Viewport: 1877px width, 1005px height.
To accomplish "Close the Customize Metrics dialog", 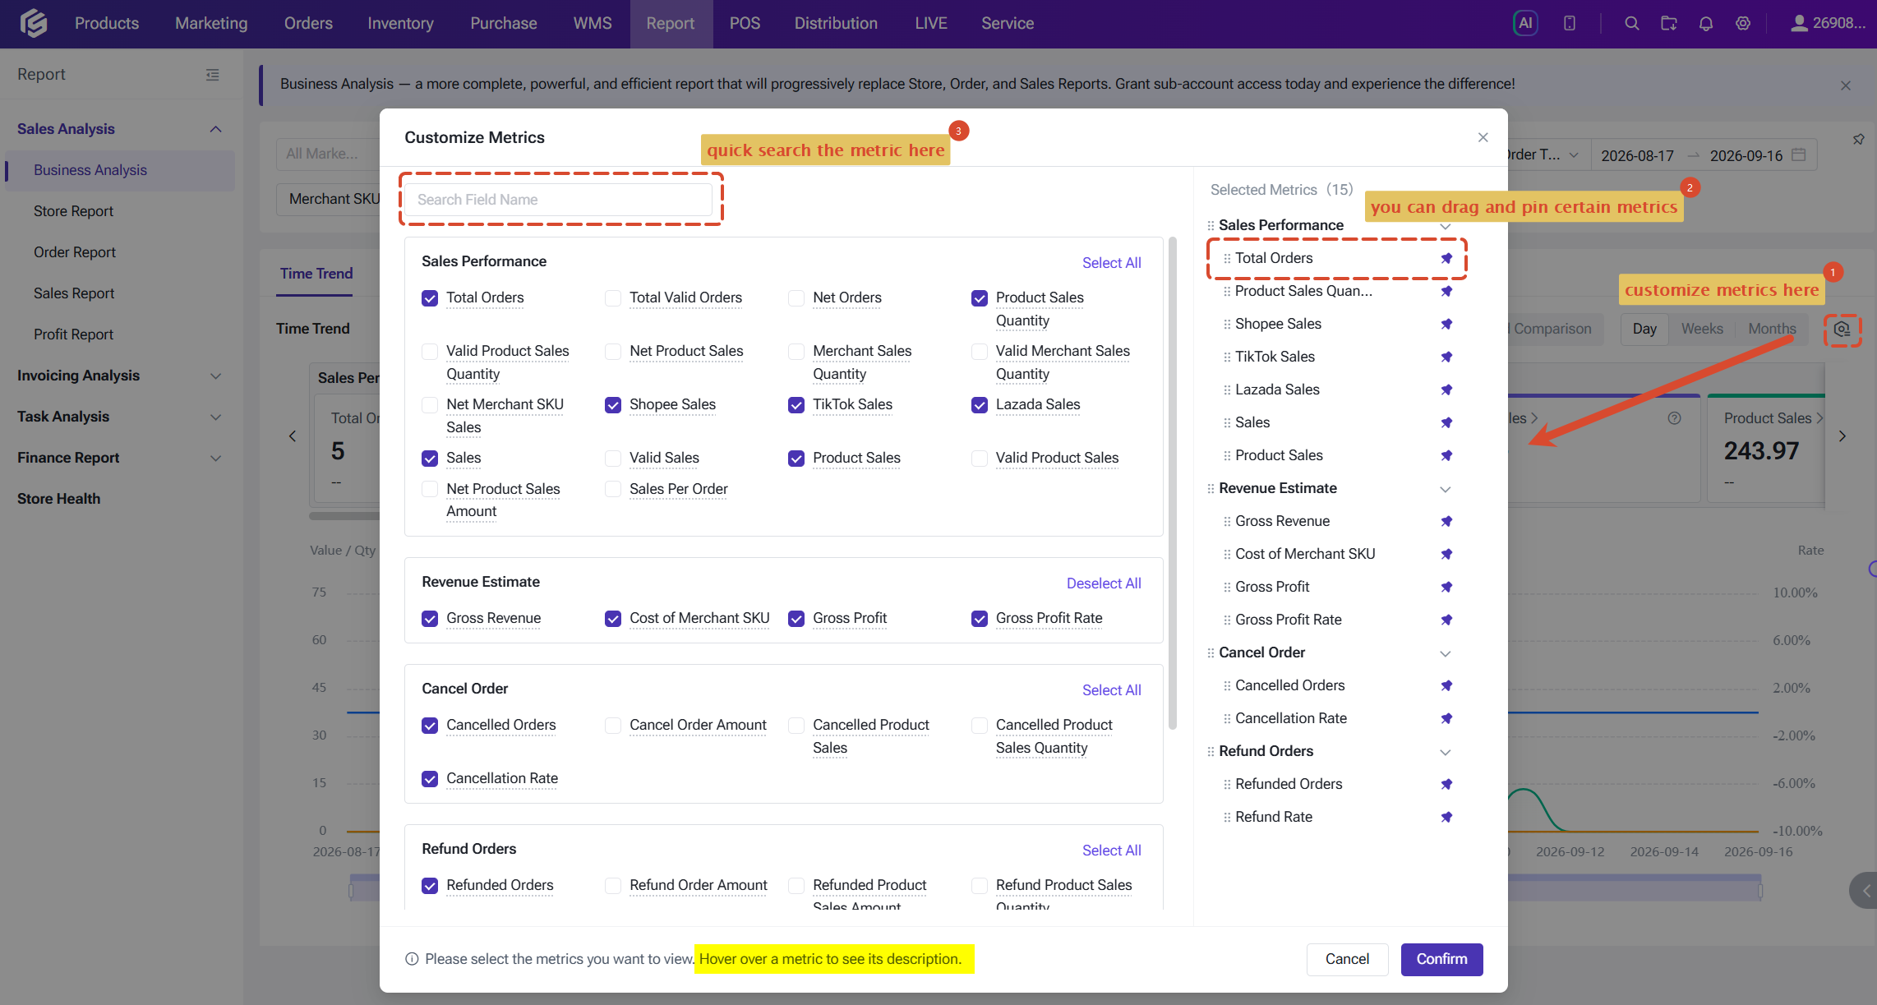I will pyautogui.click(x=1483, y=137).
